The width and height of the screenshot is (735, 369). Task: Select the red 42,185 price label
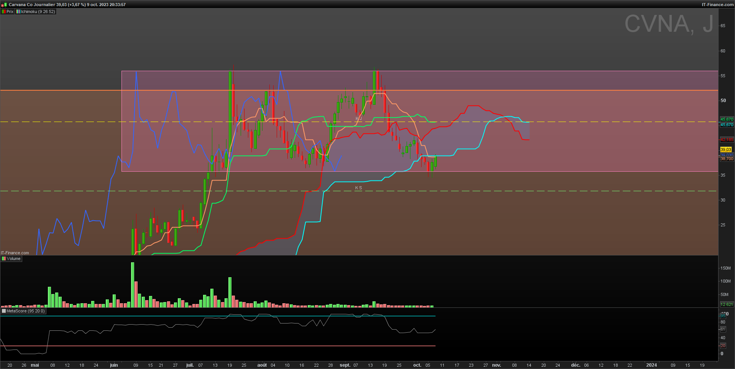[x=727, y=140]
